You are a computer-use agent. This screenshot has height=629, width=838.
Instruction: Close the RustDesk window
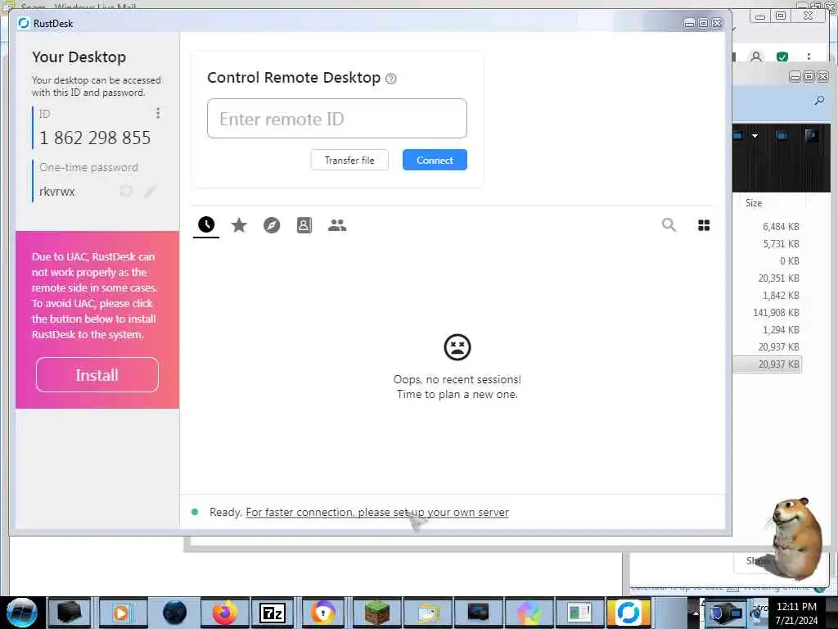click(x=717, y=23)
